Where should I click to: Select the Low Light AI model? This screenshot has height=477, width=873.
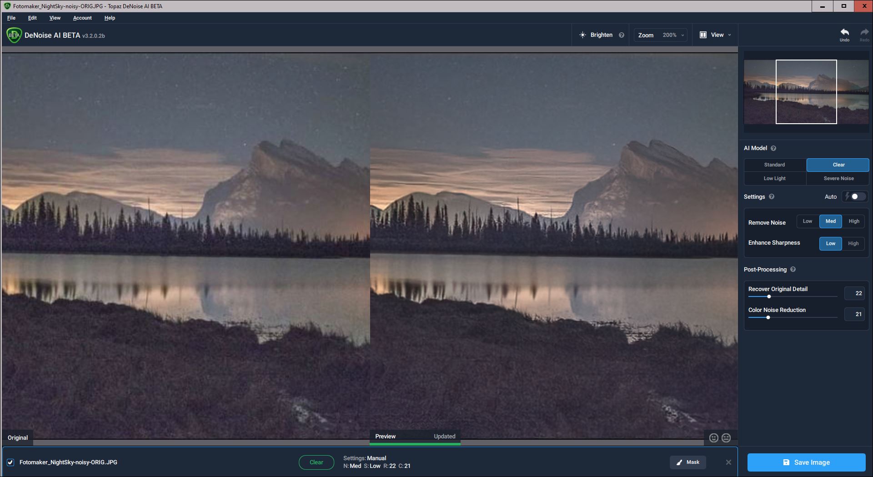[x=774, y=179]
